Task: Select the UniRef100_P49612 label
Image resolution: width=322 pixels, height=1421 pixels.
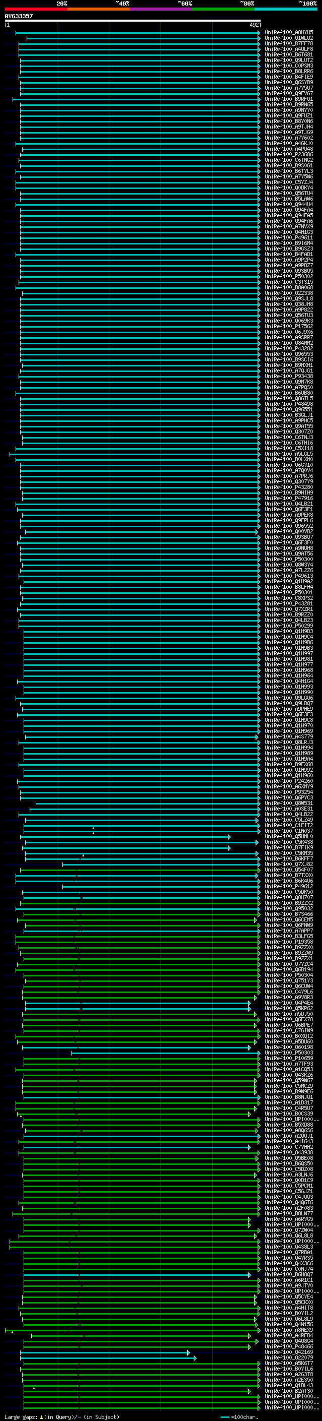Action: pos(289,887)
